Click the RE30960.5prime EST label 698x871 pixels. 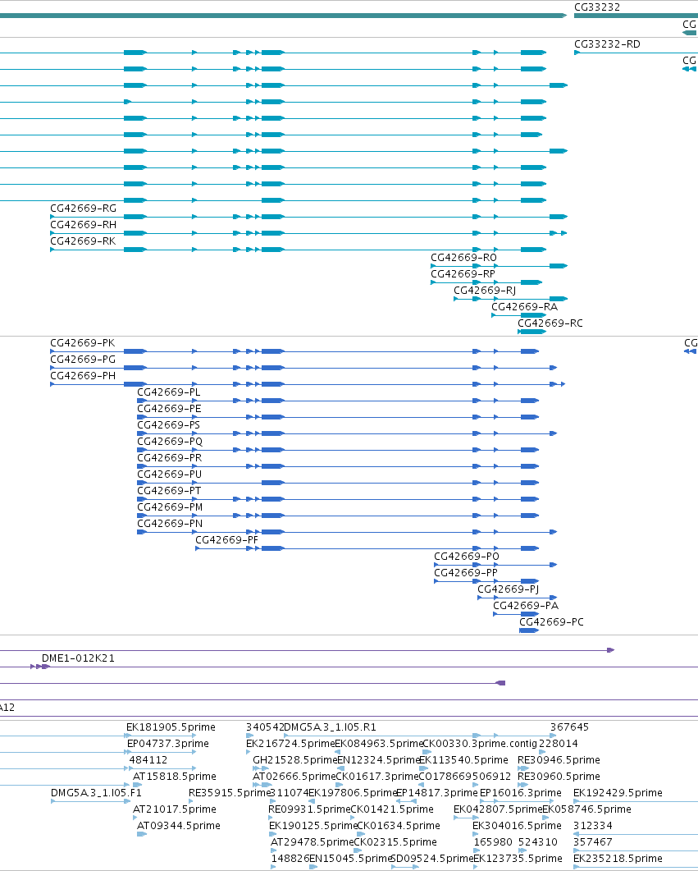tap(559, 776)
